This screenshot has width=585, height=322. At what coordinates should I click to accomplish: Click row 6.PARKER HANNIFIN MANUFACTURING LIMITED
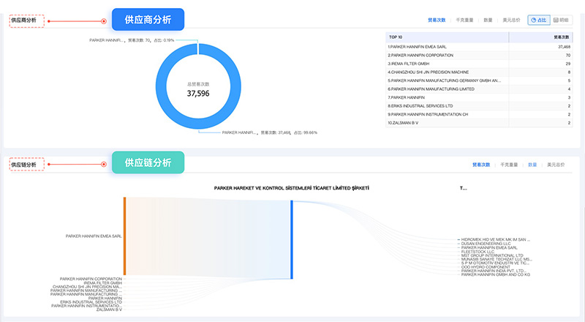(x=479, y=89)
